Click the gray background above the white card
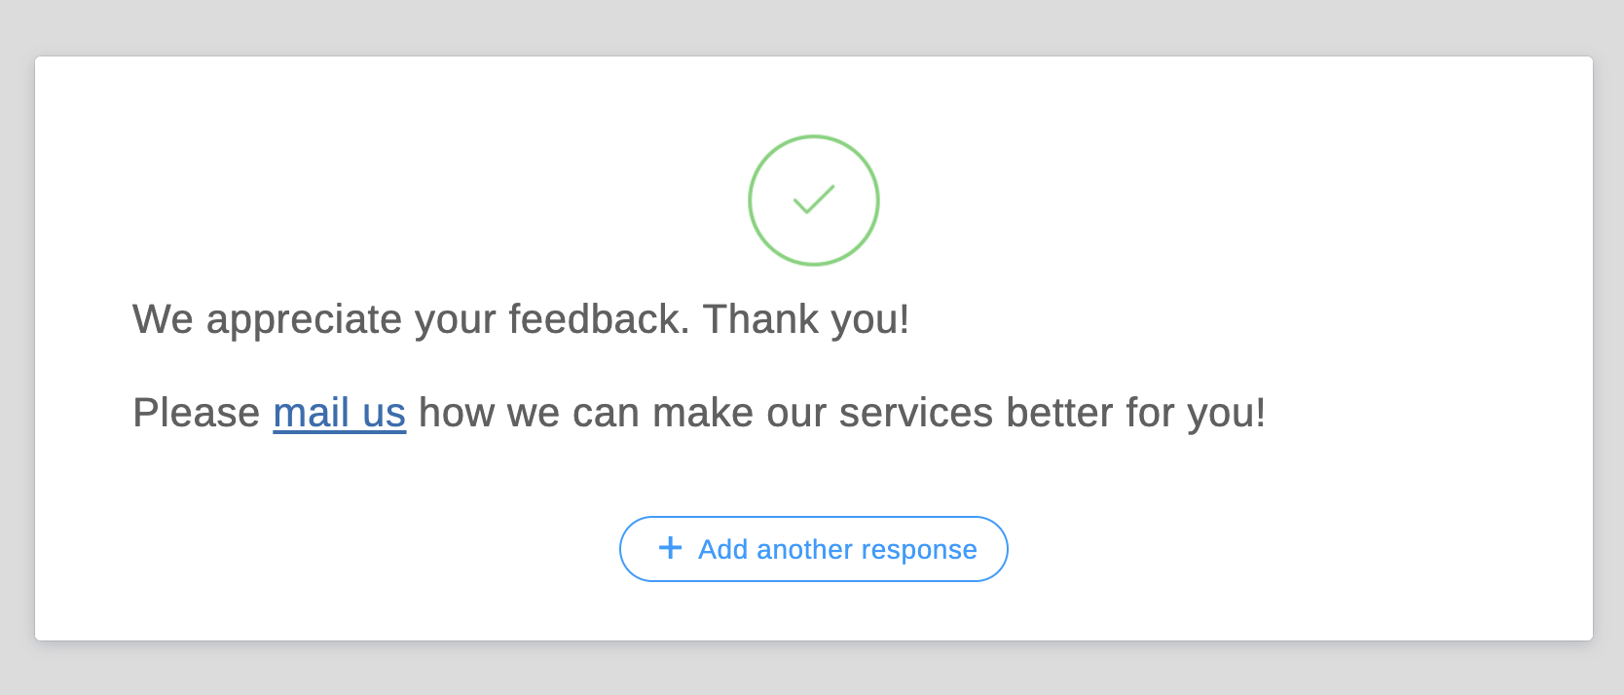 point(812,27)
